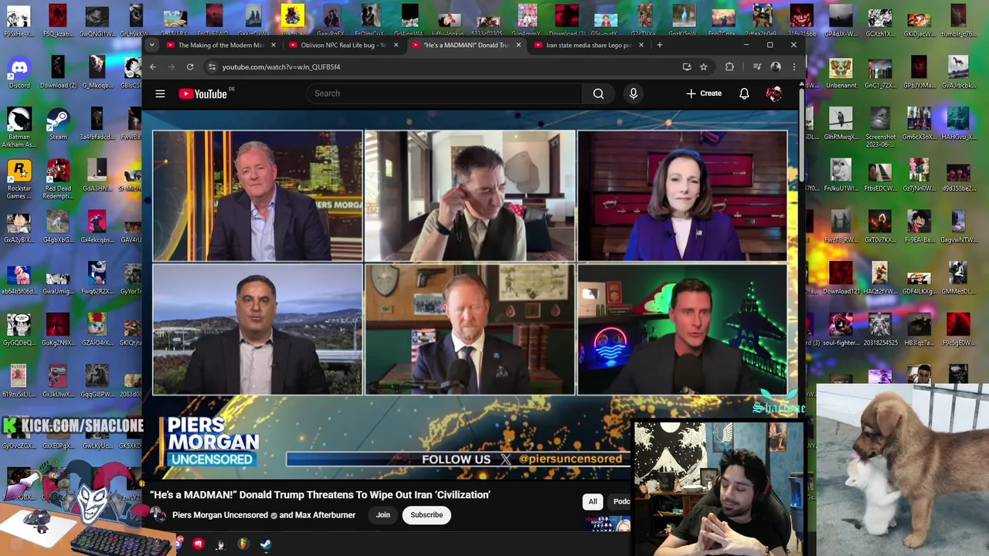The height and width of the screenshot is (556, 989).
Task: Click the install app icon in the address bar
Action: click(x=686, y=67)
